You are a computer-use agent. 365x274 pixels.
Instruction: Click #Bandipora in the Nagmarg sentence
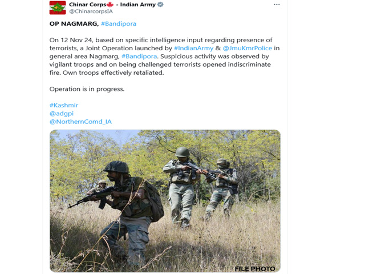[x=139, y=57]
